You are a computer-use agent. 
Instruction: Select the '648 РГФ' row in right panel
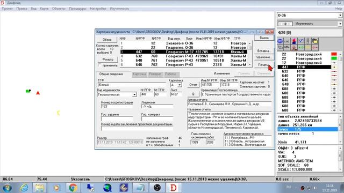304,84
